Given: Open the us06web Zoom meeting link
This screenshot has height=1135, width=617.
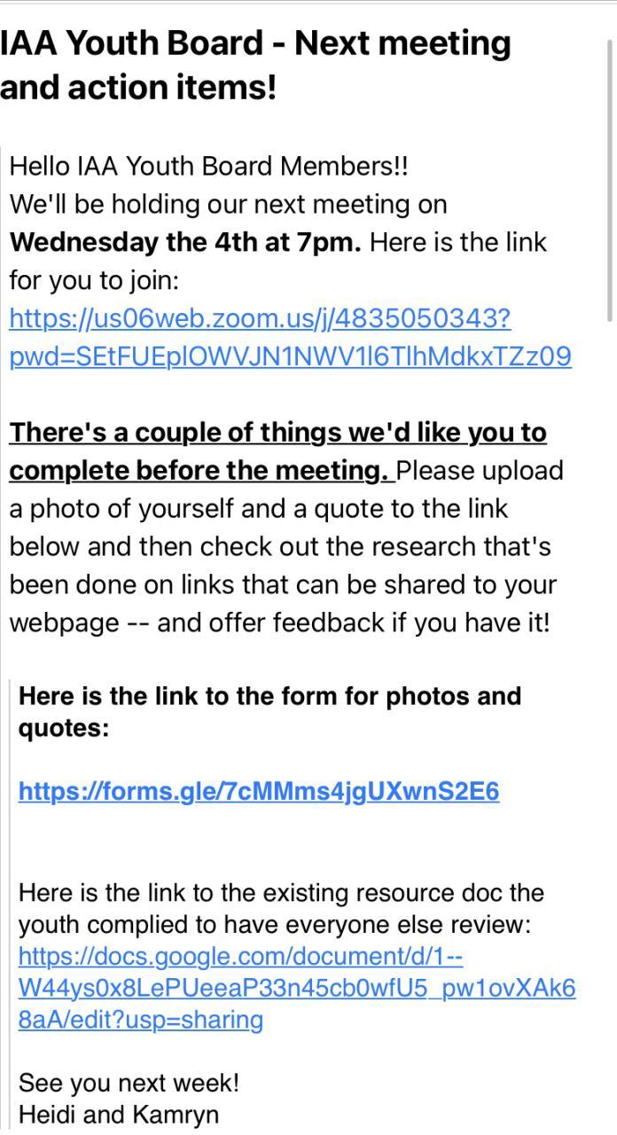Looking at the screenshot, I should tap(260, 318).
